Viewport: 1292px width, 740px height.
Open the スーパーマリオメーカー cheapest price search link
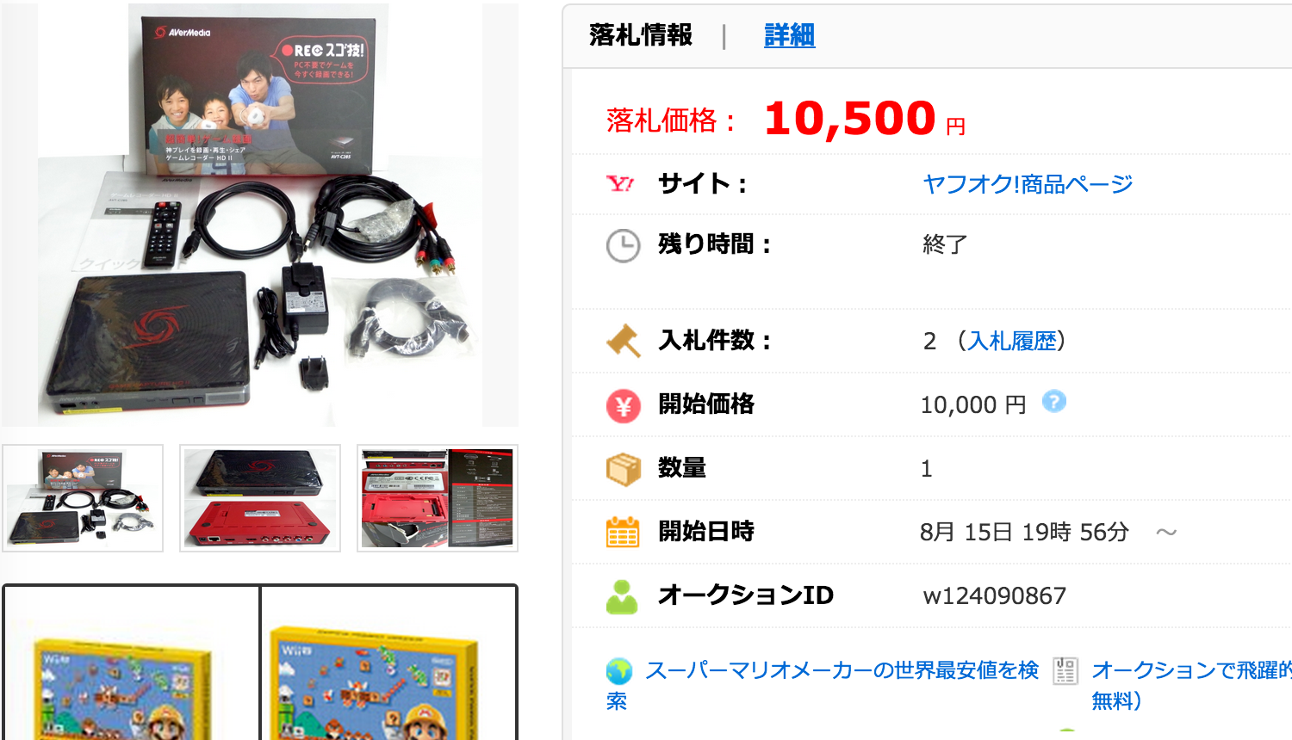[x=823, y=685]
